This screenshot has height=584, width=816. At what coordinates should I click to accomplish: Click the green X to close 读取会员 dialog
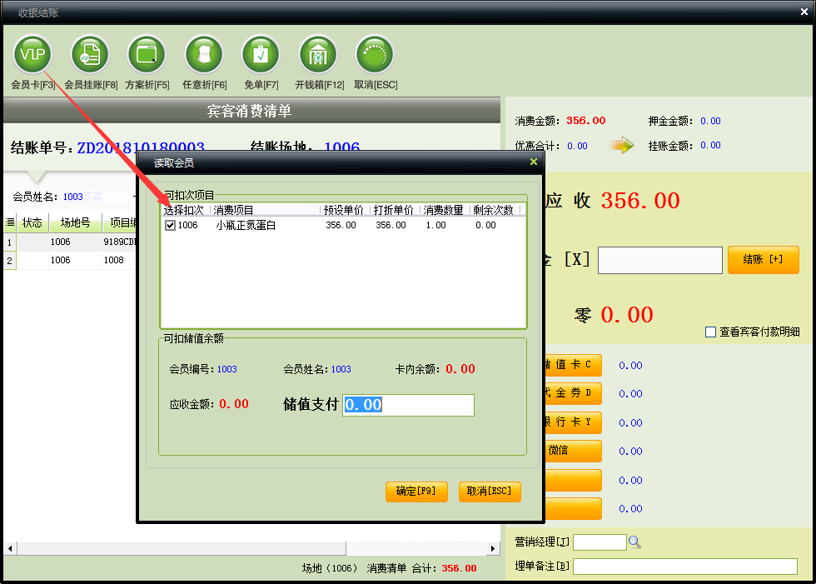pyautogui.click(x=534, y=162)
